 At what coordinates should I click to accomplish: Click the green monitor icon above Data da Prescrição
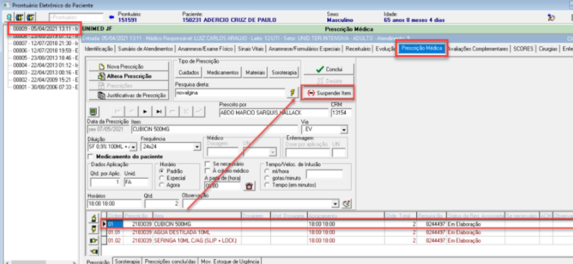[93, 111]
